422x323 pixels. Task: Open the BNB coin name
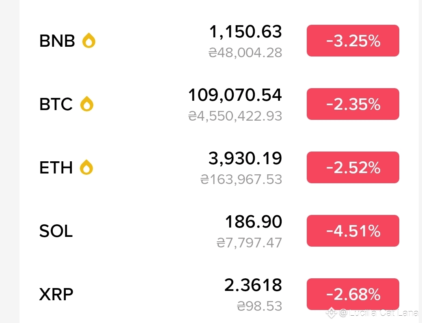pos(57,41)
